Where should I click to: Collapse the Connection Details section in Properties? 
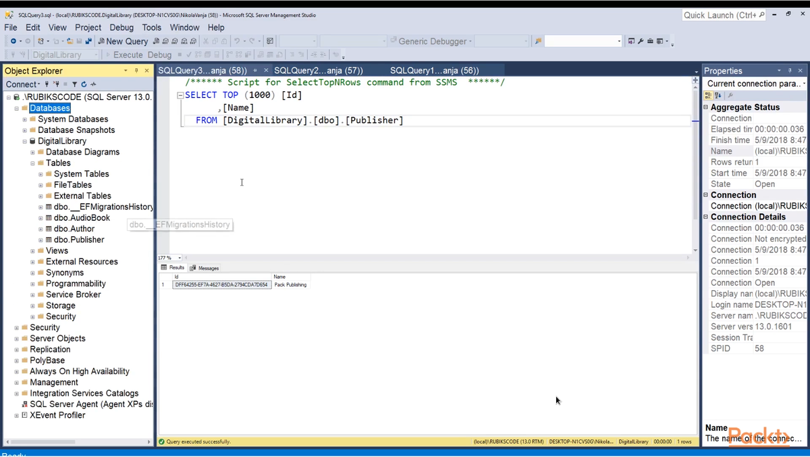(706, 217)
